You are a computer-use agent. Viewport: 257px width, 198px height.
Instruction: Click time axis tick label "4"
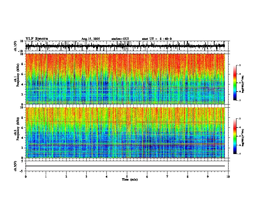(x=107, y=177)
